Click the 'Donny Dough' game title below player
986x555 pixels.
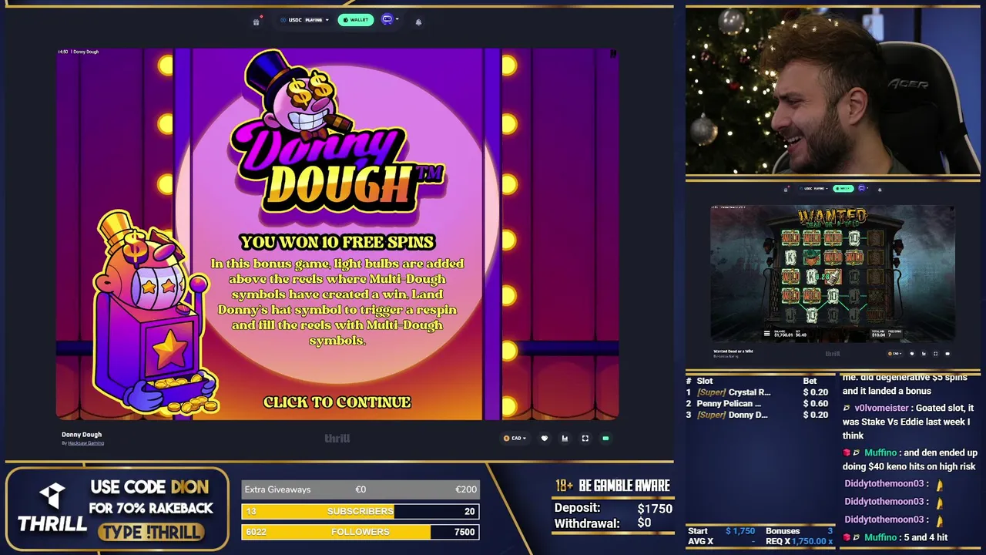(x=82, y=435)
